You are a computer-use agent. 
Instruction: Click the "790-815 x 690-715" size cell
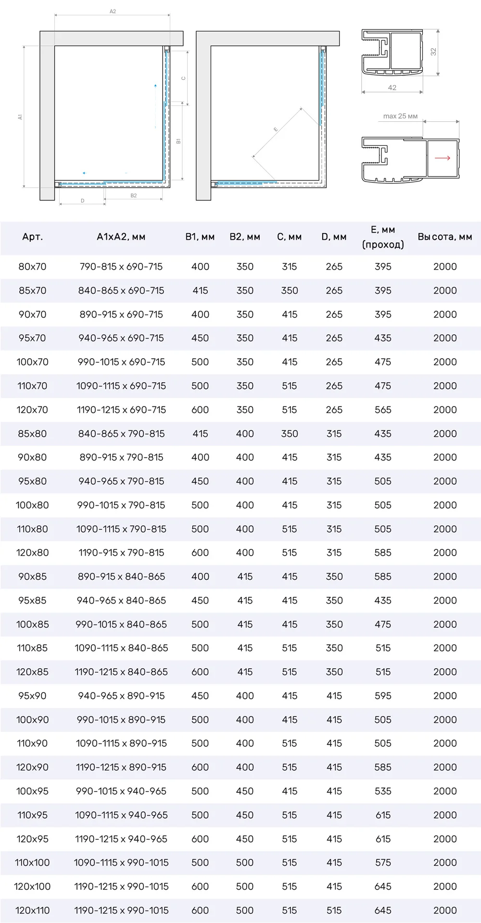tap(121, 267)
